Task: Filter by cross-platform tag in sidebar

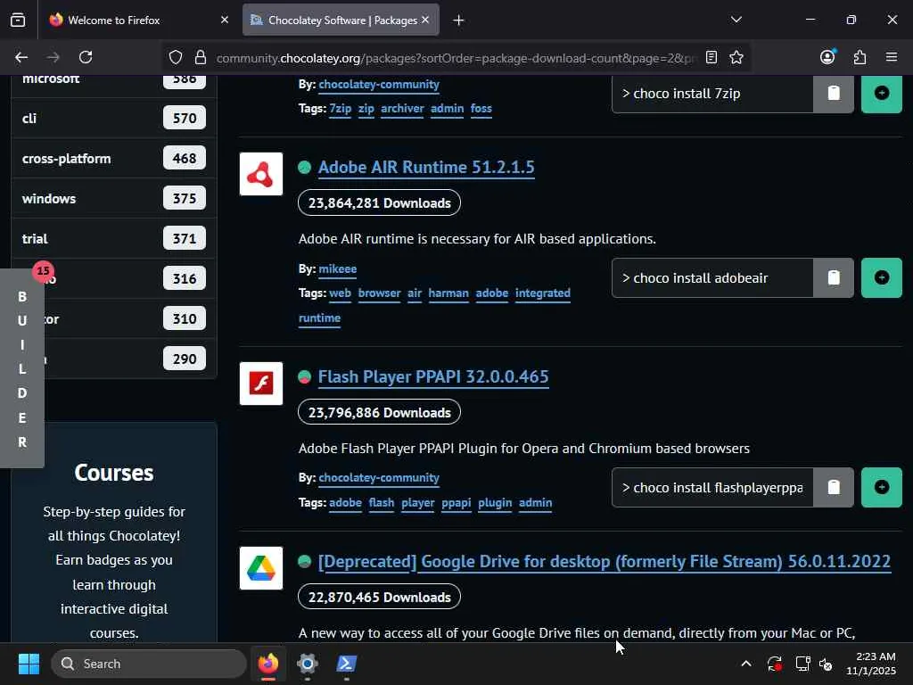Action: (x=114, y=159)
